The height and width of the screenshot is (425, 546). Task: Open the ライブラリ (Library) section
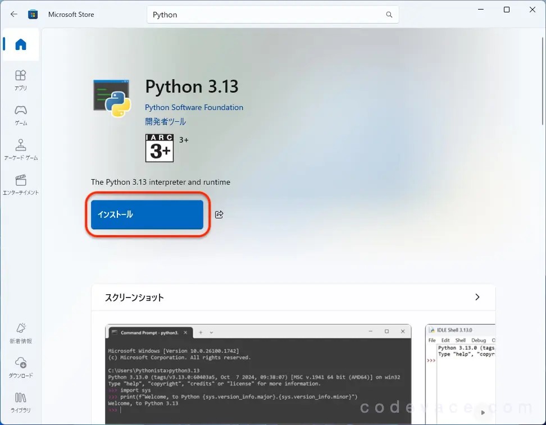click(x=20, y=403)
